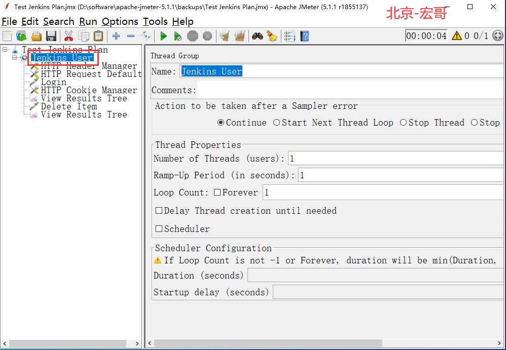Screen dimensions: 506x350
Task: Click the Copy icon in toolbar
Action: (x=84, y=36)
